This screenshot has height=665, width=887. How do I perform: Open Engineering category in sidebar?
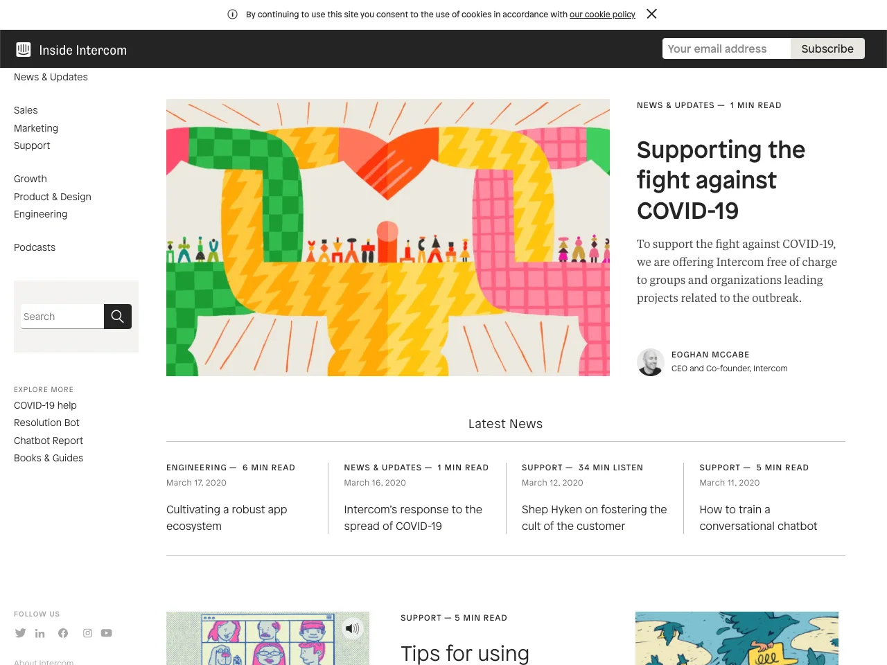(41, 214)
